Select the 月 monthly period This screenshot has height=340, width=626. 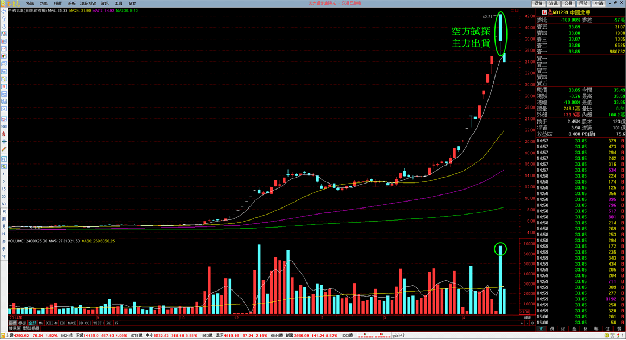click(4, 226)
